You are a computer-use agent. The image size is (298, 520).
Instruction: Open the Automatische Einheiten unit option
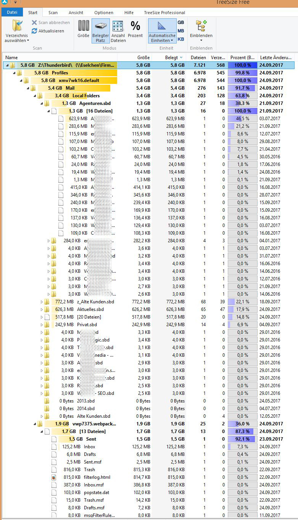(x=162, y=31)
